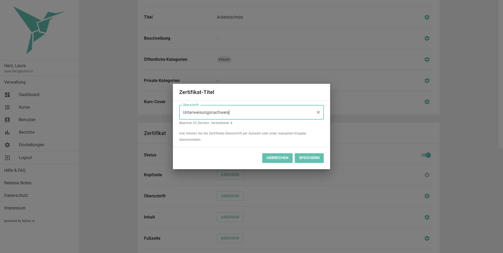Open Benutzer management page

click(x=27, y=120)
